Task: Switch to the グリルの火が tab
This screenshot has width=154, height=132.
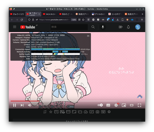Action: click(x=99, y=14)
